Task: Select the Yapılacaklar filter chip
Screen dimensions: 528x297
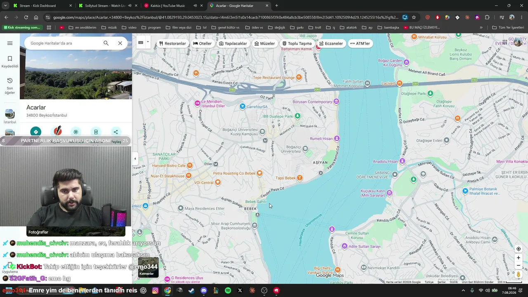Action: (x=233, y=43)
